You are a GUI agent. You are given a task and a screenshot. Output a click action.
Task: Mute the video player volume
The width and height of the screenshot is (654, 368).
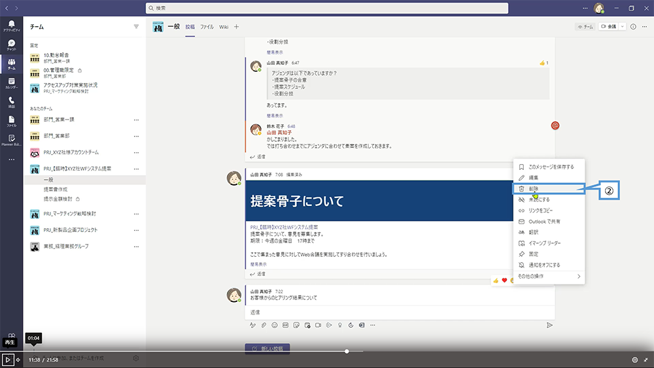pos(18,360)
